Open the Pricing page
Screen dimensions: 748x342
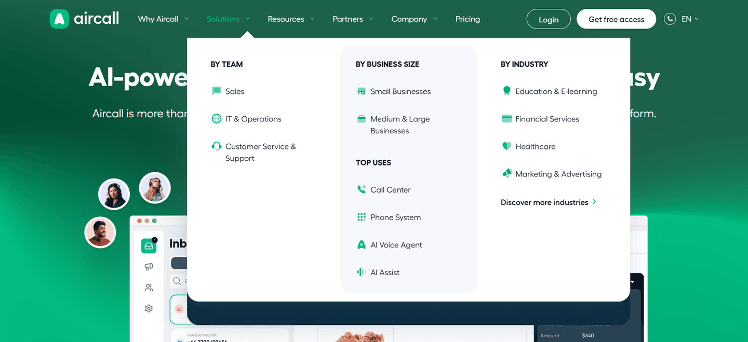(x=468, y=19)
